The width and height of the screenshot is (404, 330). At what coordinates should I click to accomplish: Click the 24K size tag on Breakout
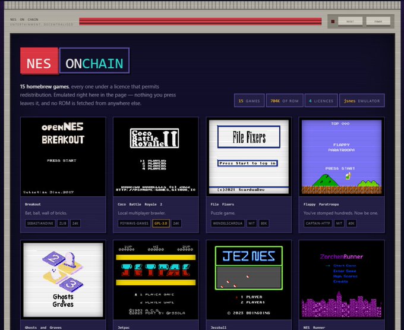[75, 223]
